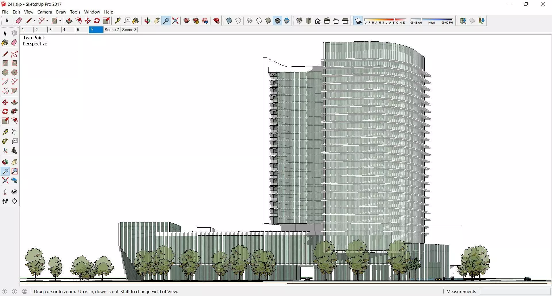Choose 3D Text tool in left toolbar
The width and height of the screenshot is (552, 296).
(x=14, y=151)
